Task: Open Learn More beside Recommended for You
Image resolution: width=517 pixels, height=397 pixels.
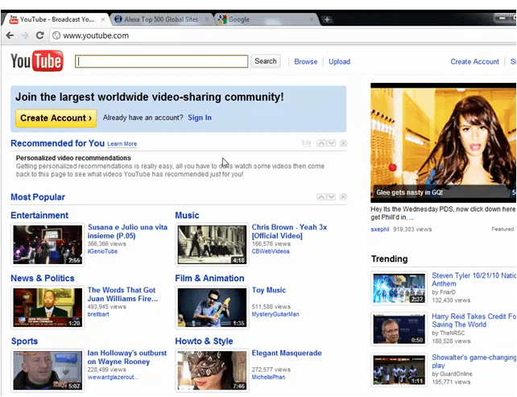Action: point(122,144)
